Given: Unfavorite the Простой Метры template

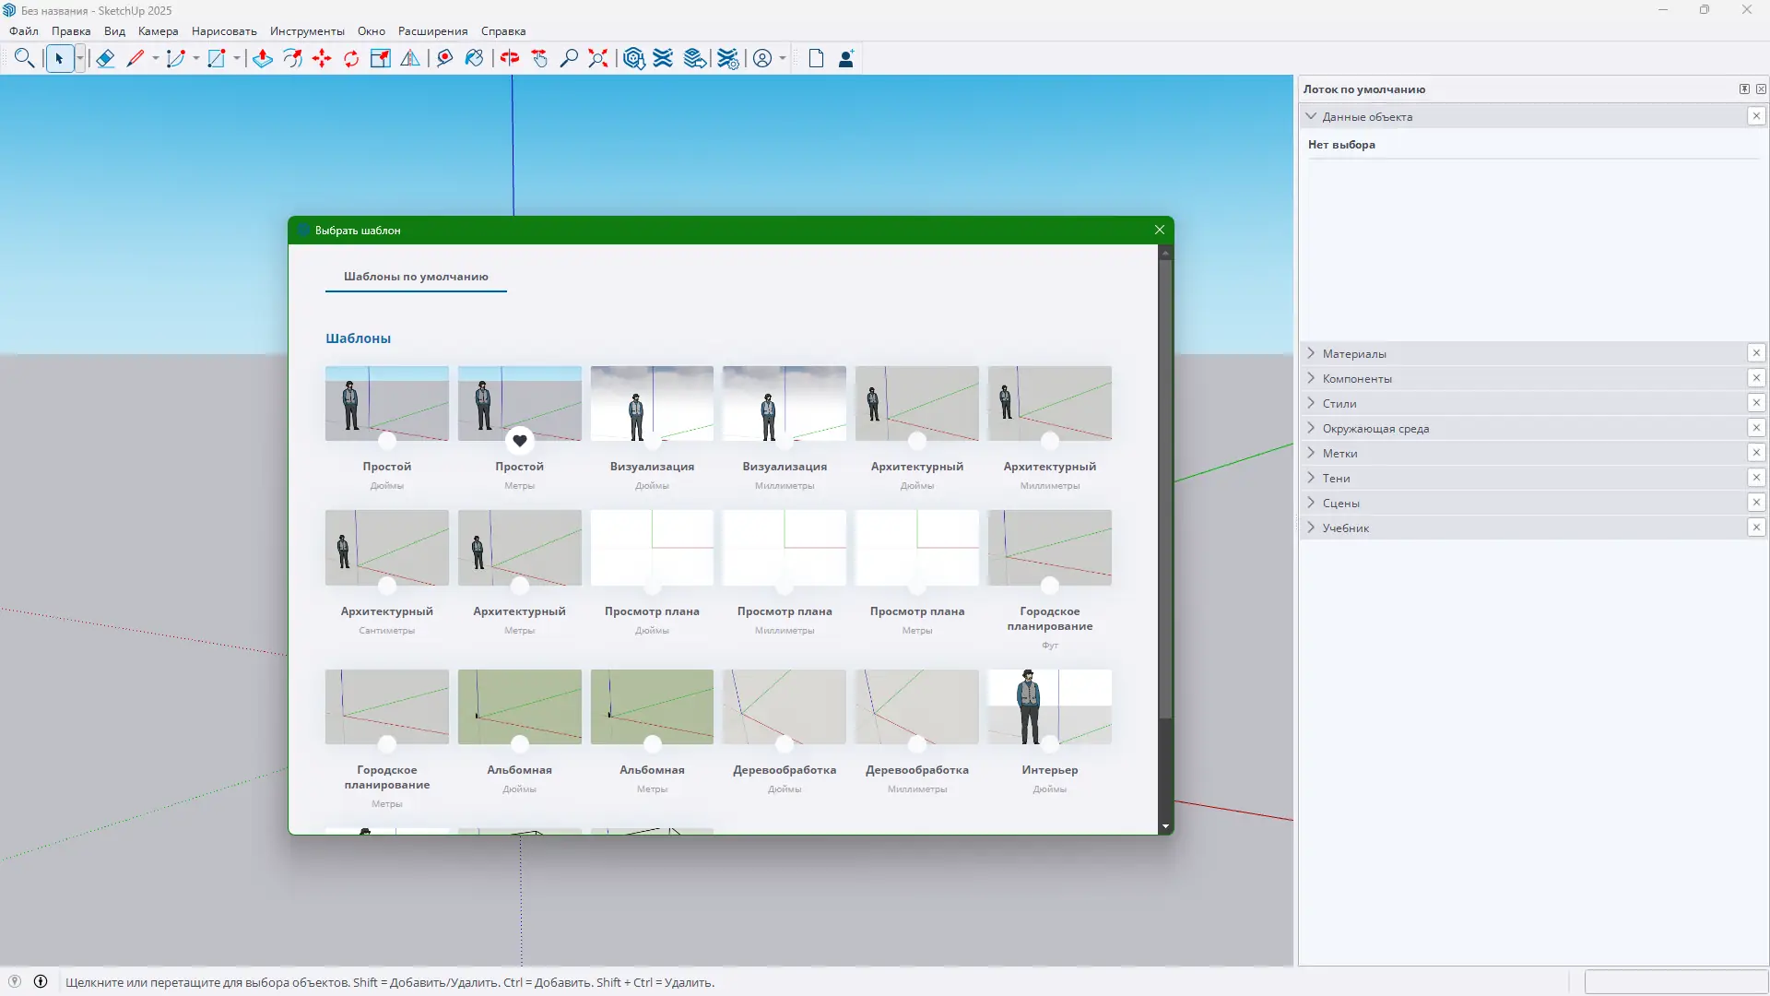Looking at the screenshot, I should click(519, 441).
